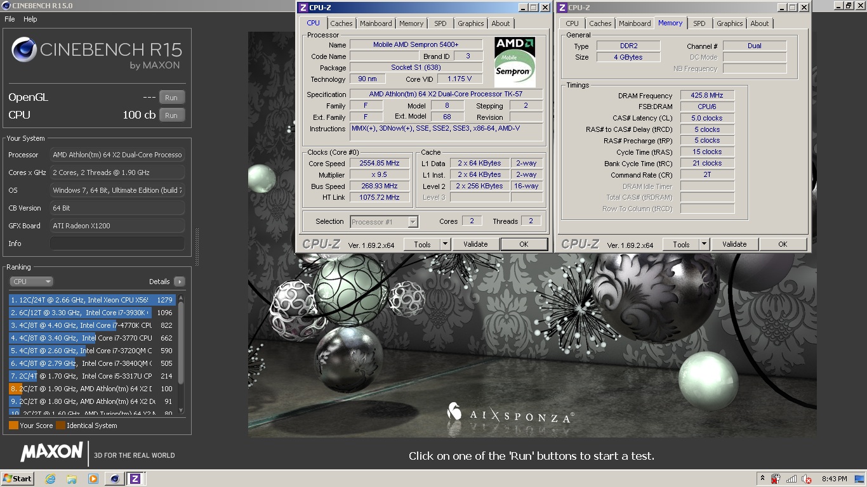The width and height of the screenshot is (867, 487).
Task: Select the 1.90 GHz Athlon score row
Action: click(91, 389)
